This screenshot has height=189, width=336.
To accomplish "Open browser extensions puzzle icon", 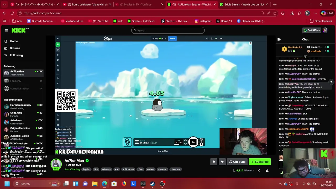I will 283,13.
